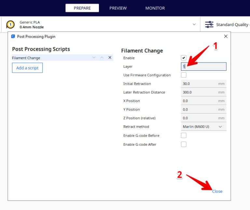250x210 pixels.
Task: Move Filament Change script down
Action: 94,58
